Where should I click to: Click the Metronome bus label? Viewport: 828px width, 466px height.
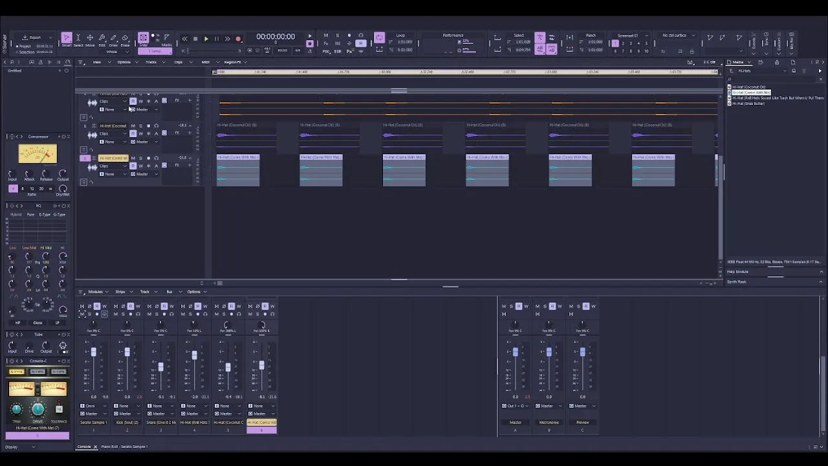[549, 423]
